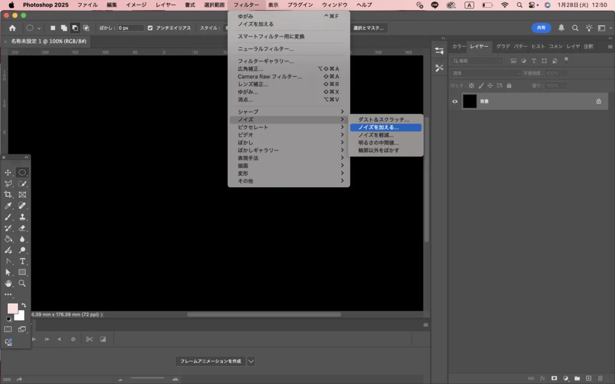Select the Eraser tool
Image resolution: width=615 pixels, height=384 pixels.
(22, 228)
